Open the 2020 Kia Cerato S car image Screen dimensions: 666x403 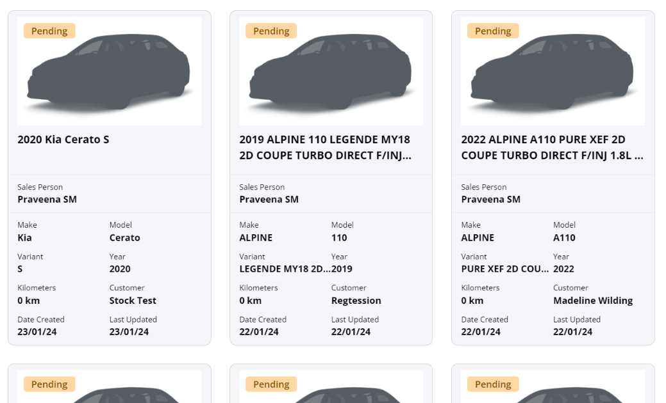(x=110, y=71)
